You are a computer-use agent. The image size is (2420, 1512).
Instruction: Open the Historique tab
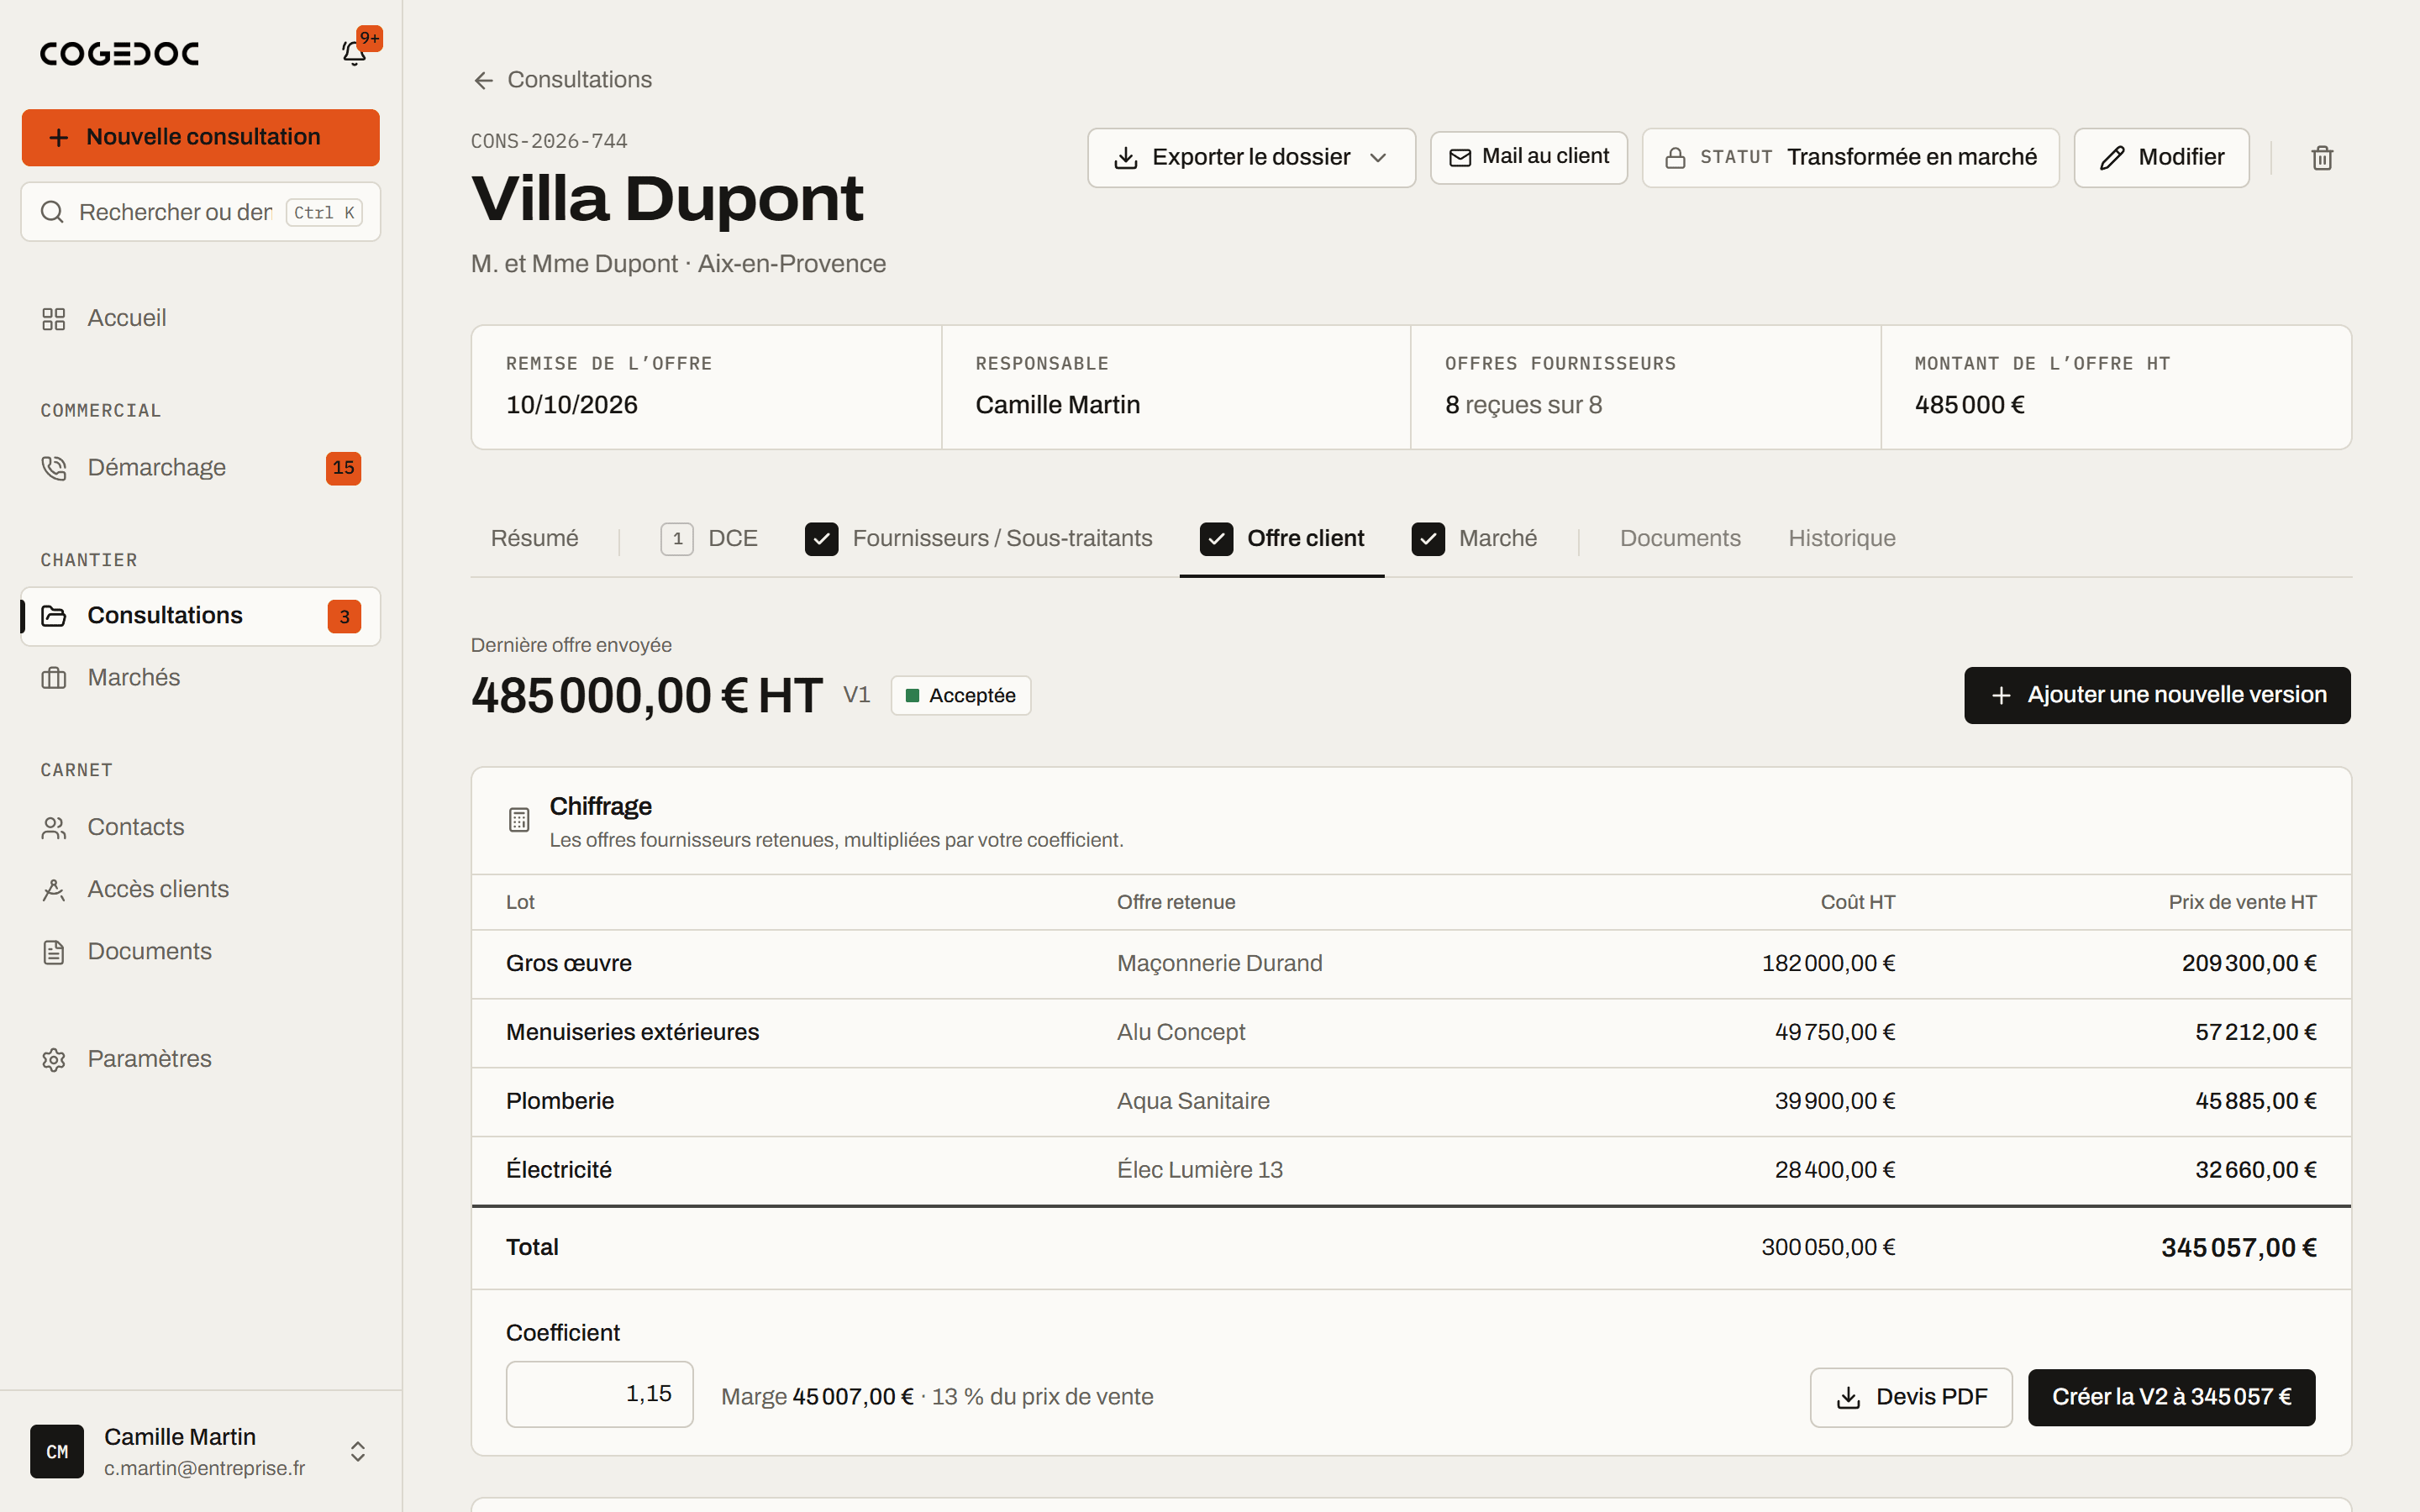pyautogui.click(x=1842, y=539)
